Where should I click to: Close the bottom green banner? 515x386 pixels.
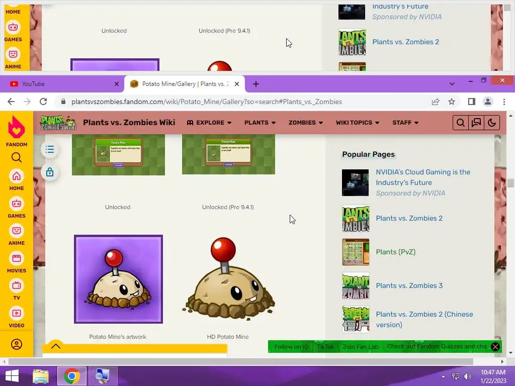coord(495,347)
